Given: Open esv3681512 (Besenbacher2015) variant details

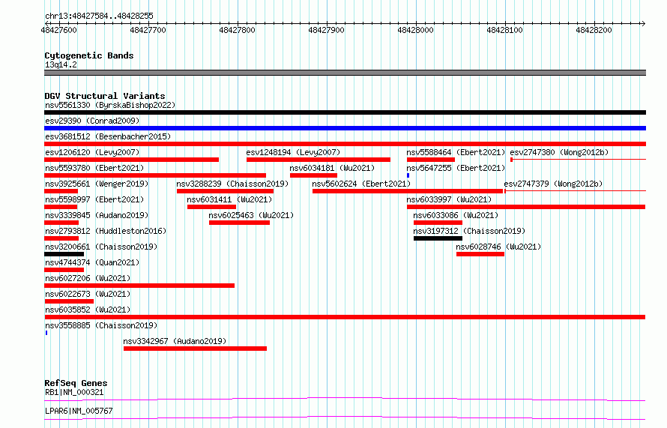Looking at the screenshot, I should tap(108, 136).
